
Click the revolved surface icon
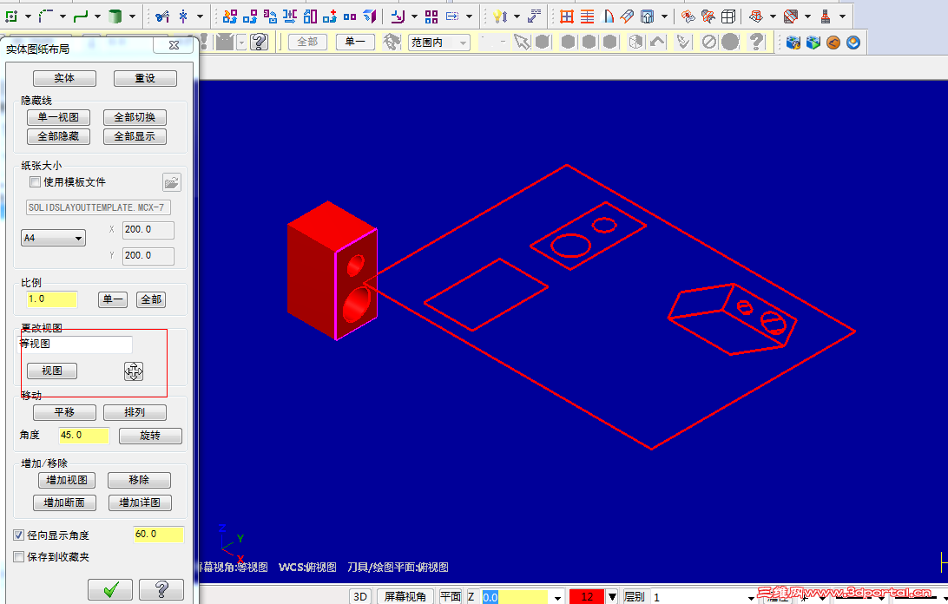(609, 16)
